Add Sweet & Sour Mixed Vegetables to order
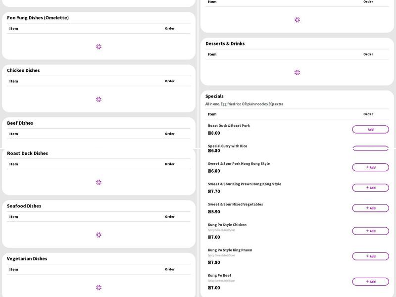This screenshot has height=297, width=396. tap(370, 208)
